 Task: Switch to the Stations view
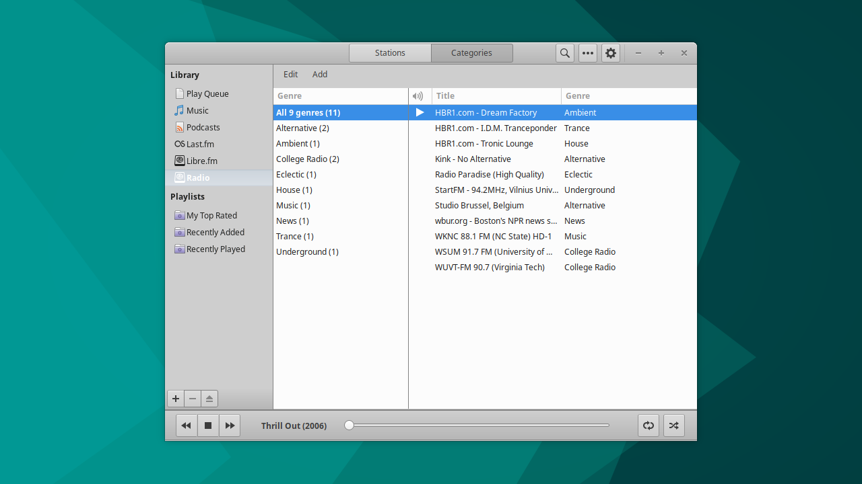click(389, 52)
